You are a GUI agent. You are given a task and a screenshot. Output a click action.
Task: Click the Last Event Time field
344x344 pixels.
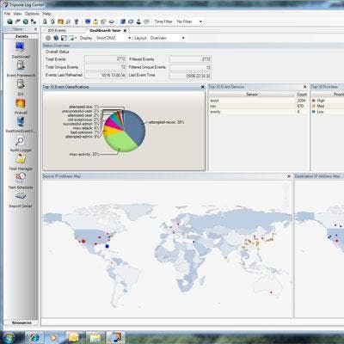(x=190, y=76)
